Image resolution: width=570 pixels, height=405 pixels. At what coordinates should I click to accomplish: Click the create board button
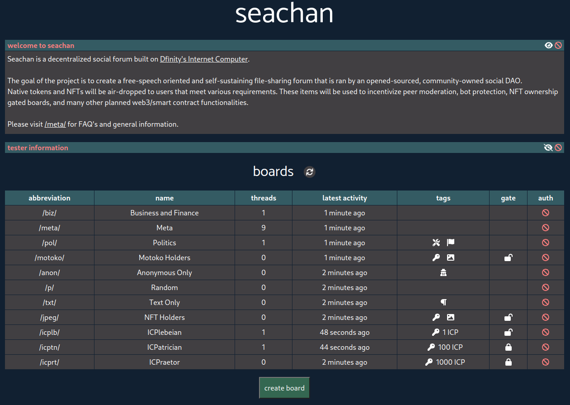click(x=284, y=388)
